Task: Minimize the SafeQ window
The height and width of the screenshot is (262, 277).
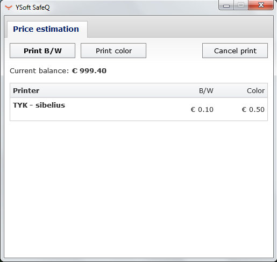Action: [x=226, y=5]
